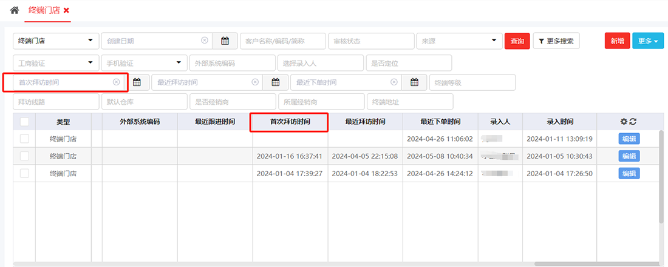Open the calendar picker for 最近拜访时间
This screenshot has width=668, height=267.
pos(276,82)
